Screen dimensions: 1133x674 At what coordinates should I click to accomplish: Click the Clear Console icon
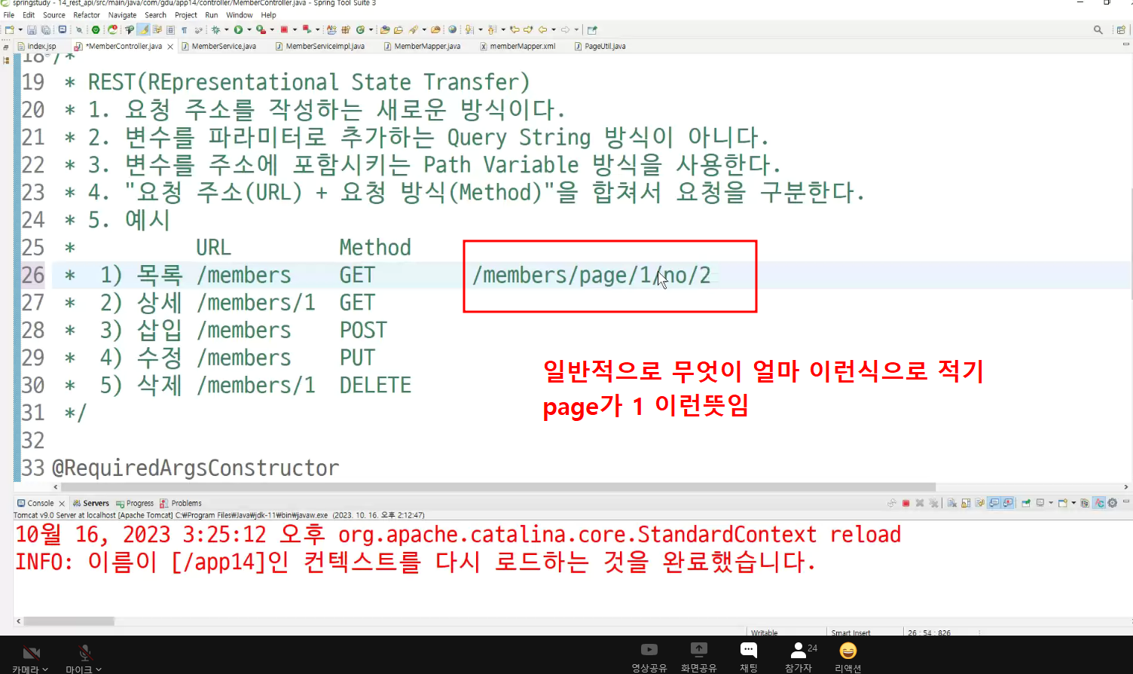point(952,503)
